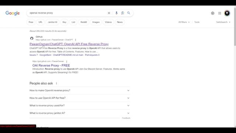
Task: Open the Google account avatar
Action: (227, 13)
